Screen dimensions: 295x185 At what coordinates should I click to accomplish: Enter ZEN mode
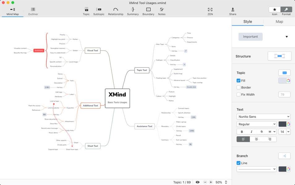(210, 10)
